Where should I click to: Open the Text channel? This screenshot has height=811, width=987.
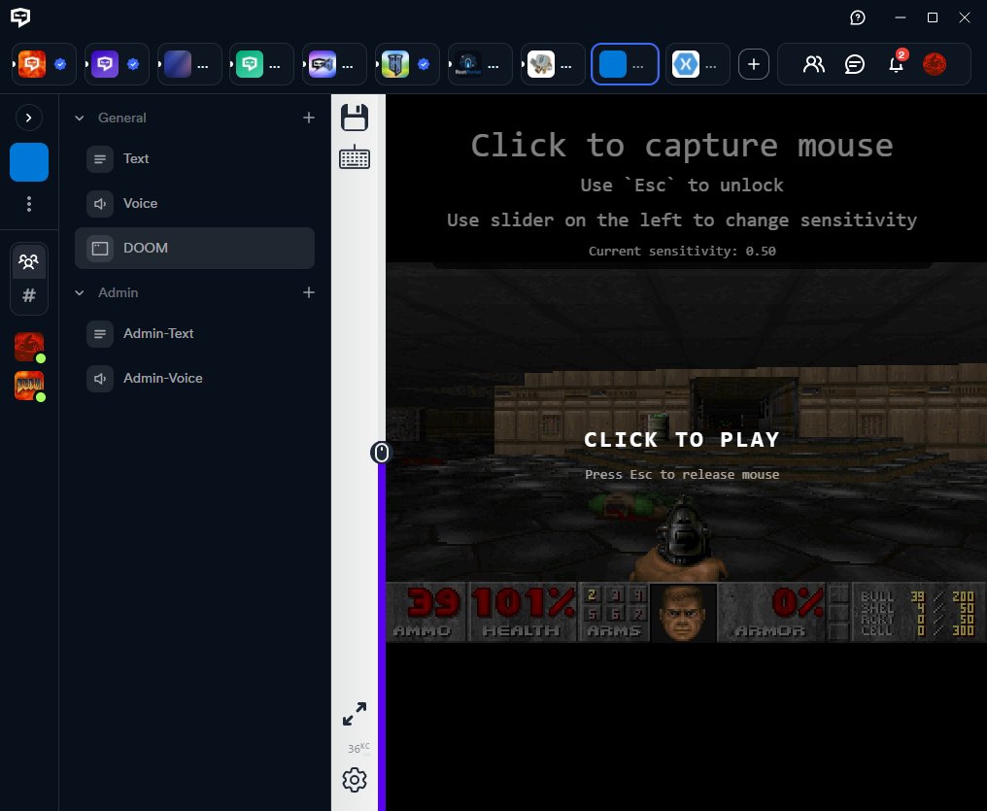coord(194,158)
